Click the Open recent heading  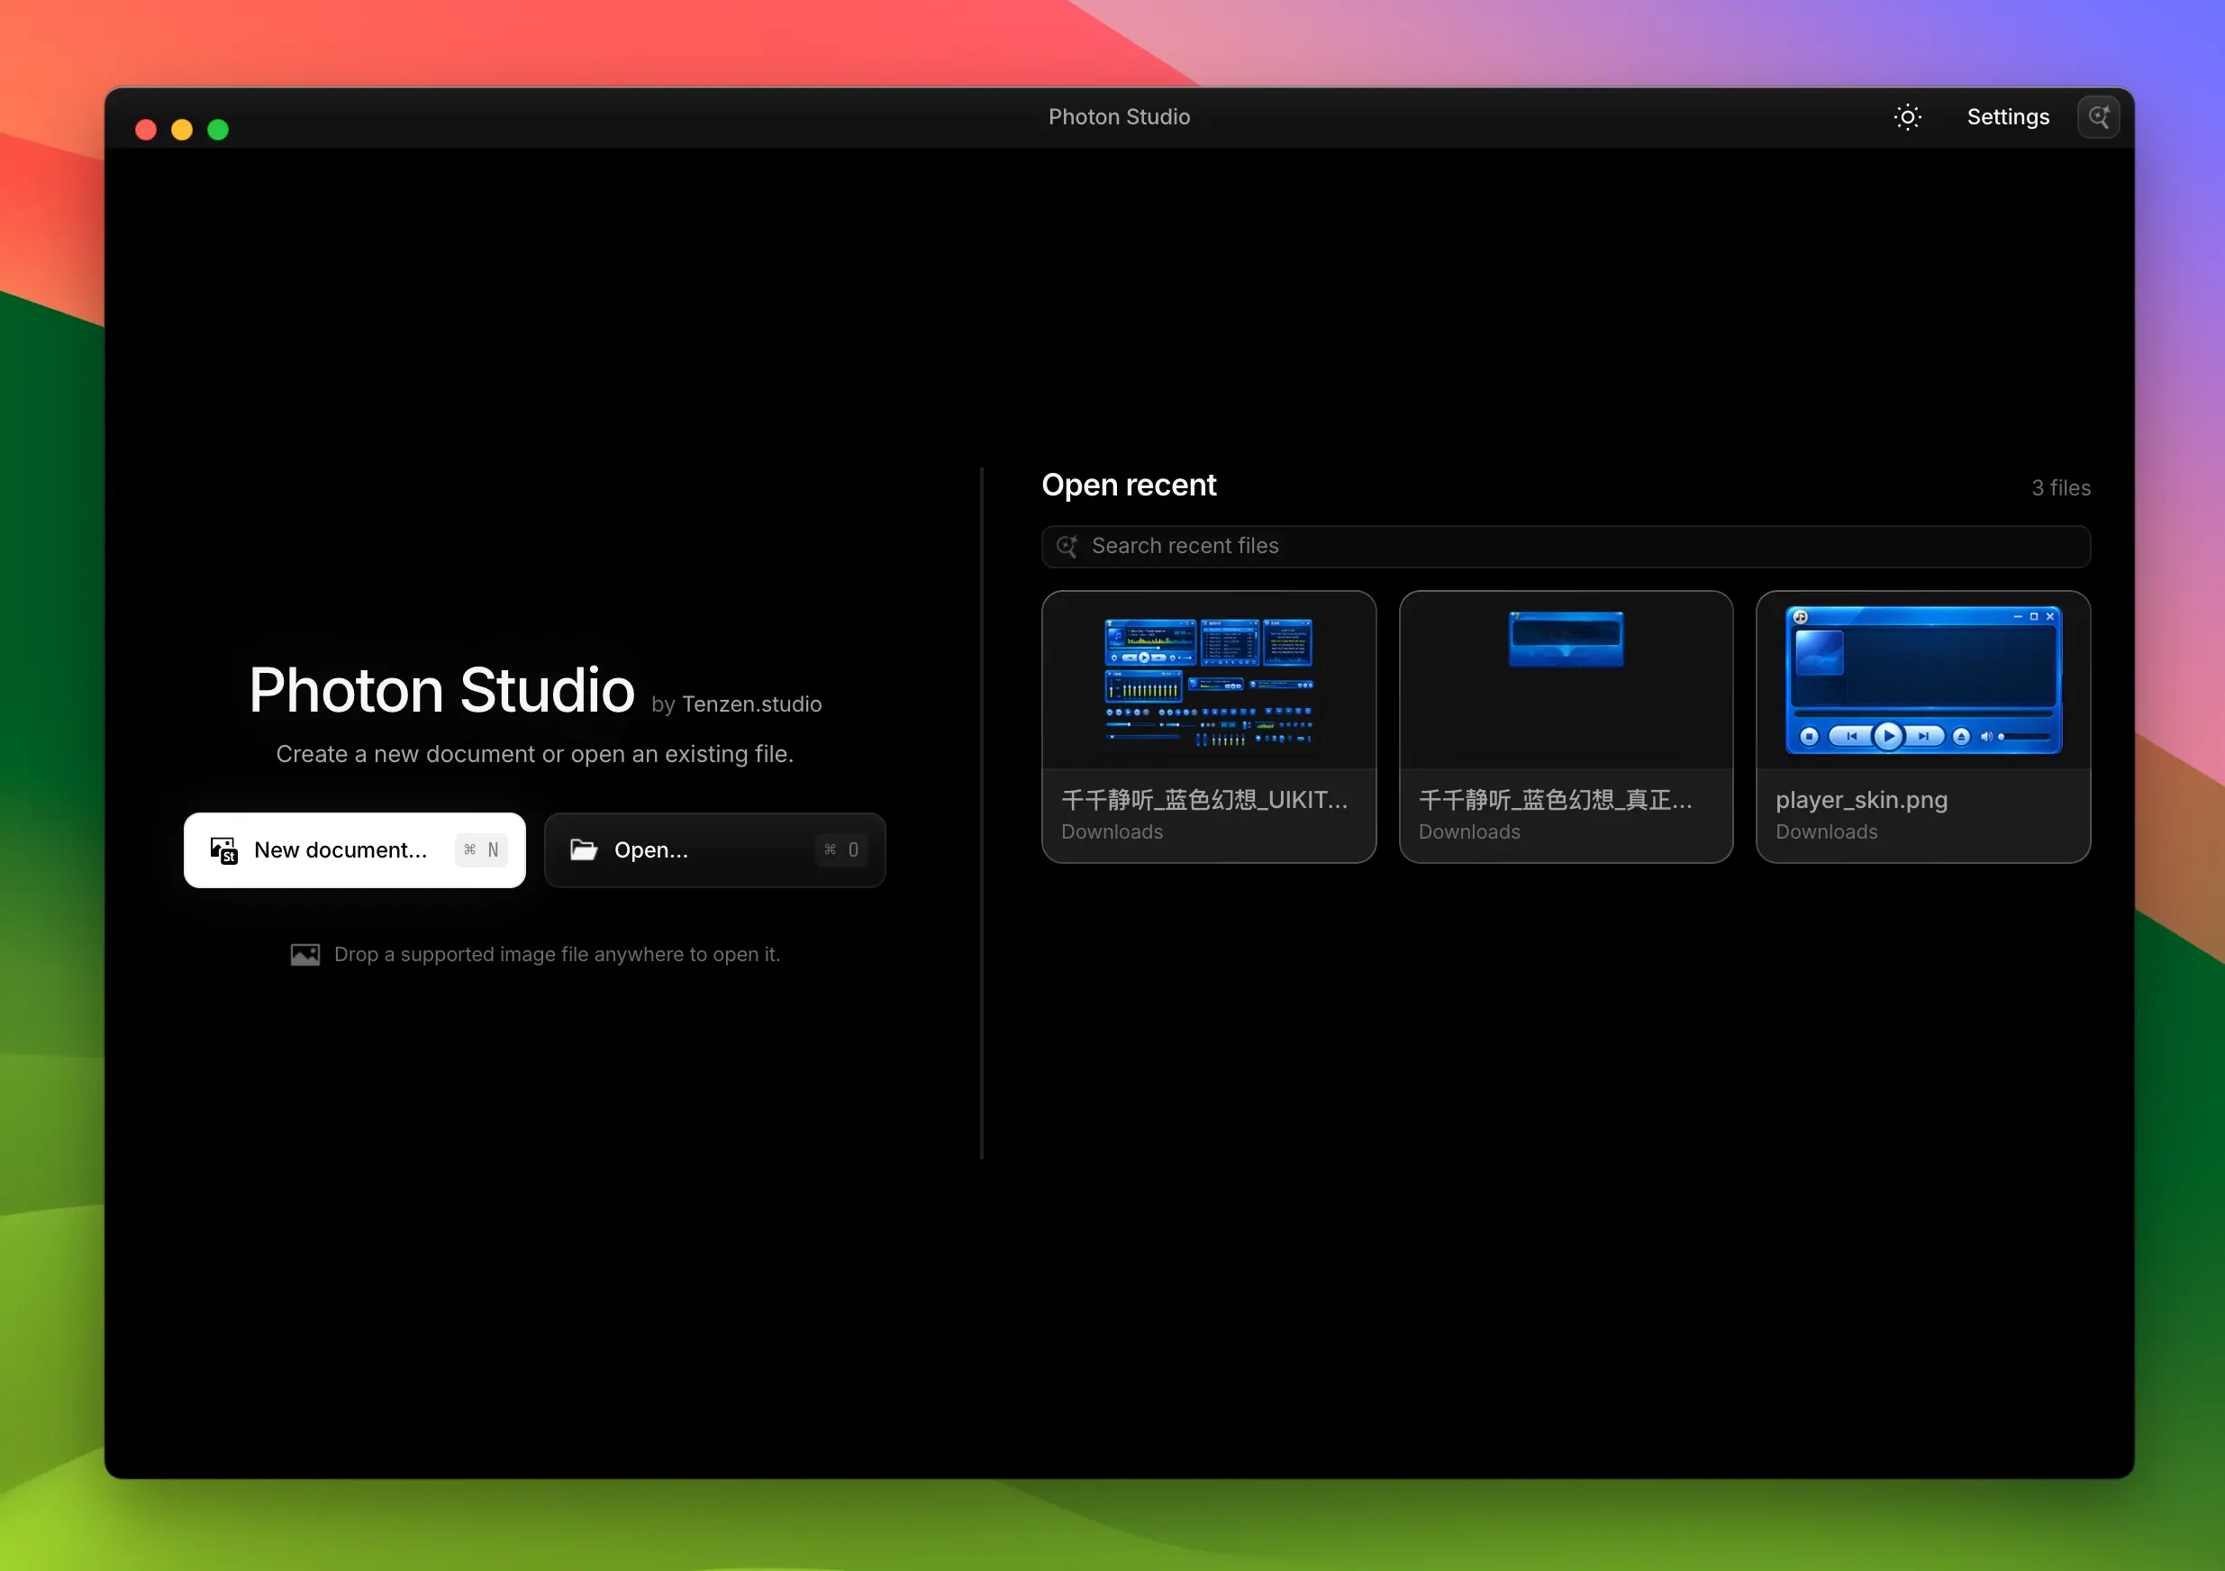coord(1129,485)
